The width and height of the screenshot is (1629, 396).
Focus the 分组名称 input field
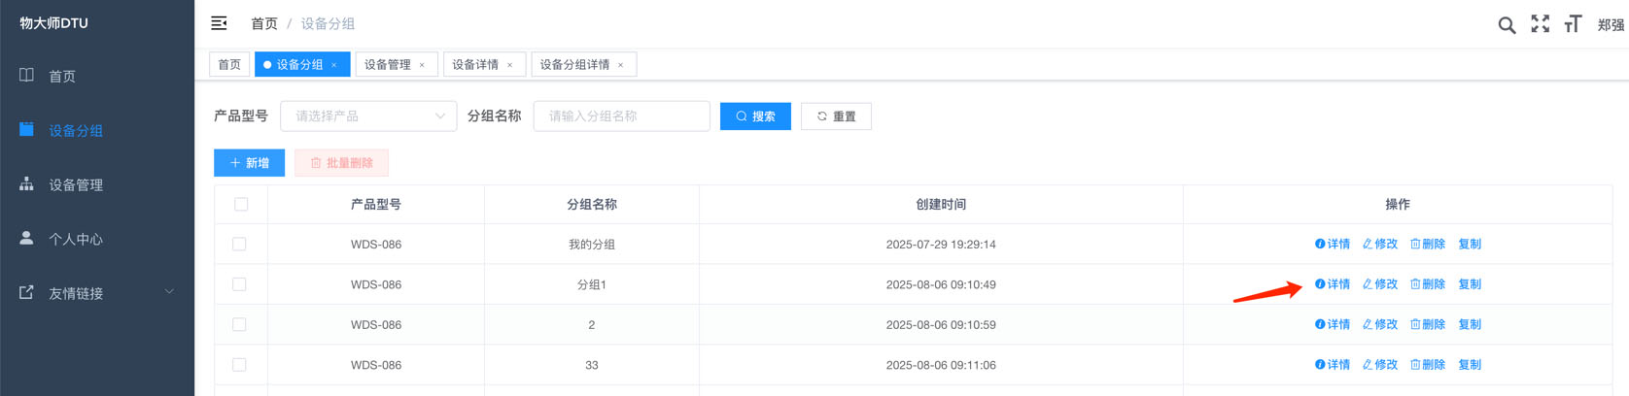coord(621,116)
